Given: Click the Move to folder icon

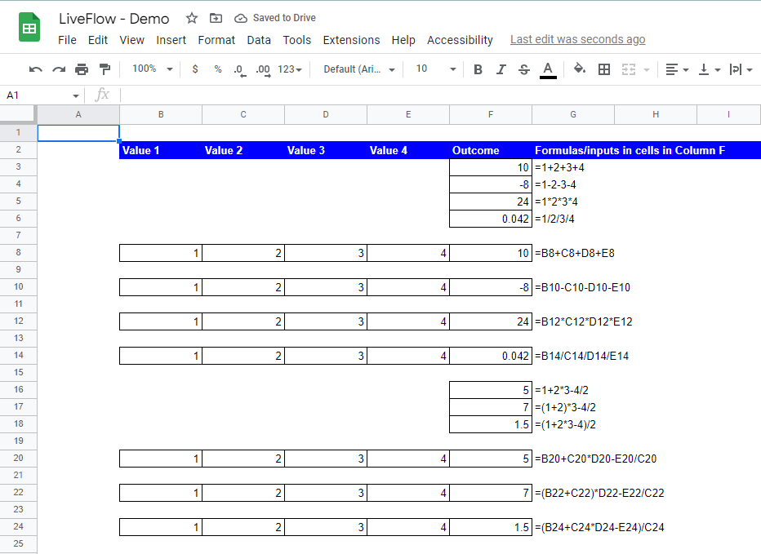Looking at the screenshot, I should (216, 19).
